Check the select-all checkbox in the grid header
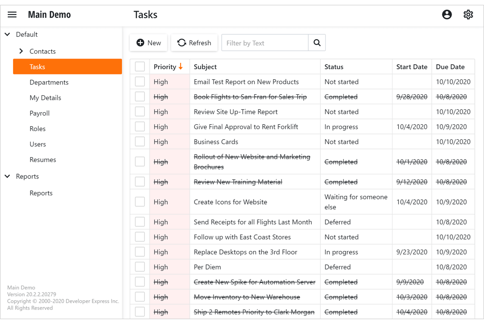The width and height of the screenshot is (484, 324). click(139, 66)
